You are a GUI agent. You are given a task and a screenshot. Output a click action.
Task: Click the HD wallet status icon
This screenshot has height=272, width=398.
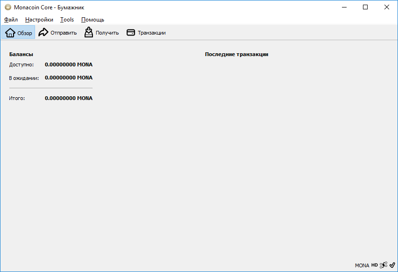click(x=375, y=265)
